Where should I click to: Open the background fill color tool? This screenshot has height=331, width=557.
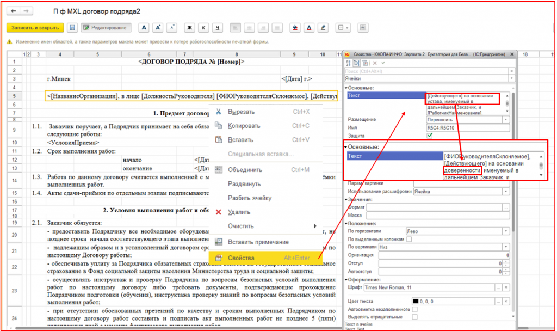click(295, 28)
